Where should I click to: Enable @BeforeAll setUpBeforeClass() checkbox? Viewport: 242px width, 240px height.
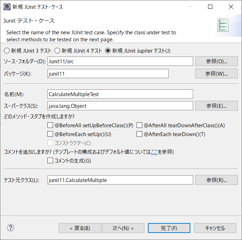50,125
